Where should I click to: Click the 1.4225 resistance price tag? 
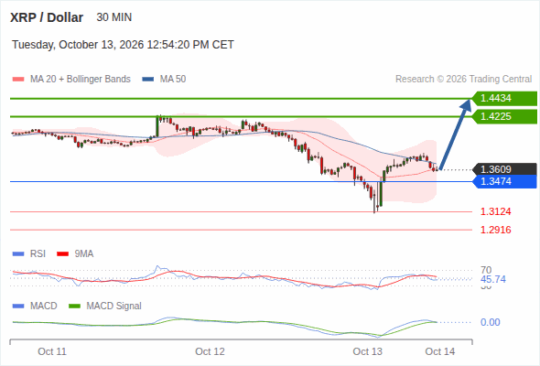504,116
